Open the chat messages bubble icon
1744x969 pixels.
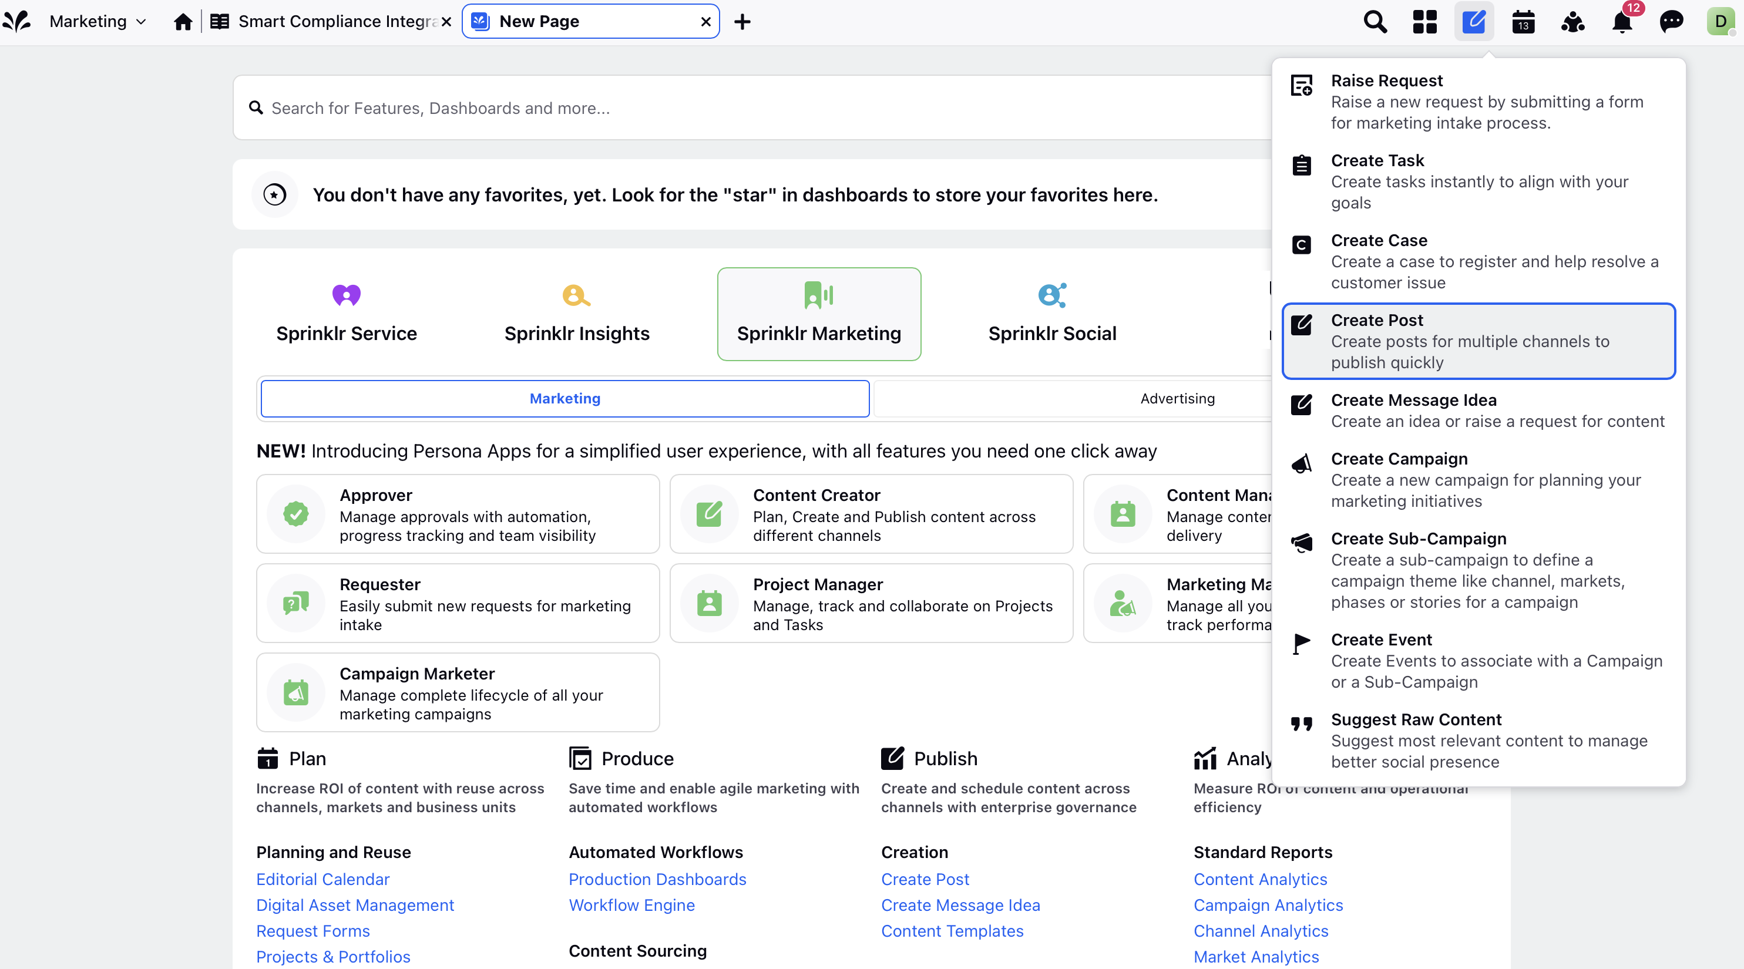(x=1672, y=22)
